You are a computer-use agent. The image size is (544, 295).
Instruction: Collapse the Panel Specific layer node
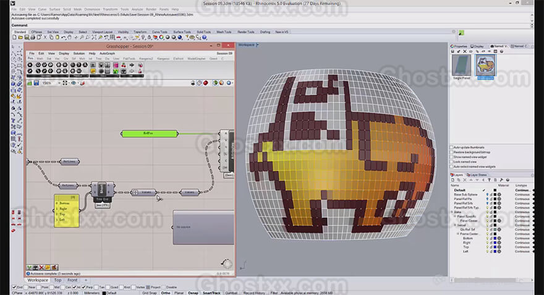pyautogui.click(x=455, y=216)
